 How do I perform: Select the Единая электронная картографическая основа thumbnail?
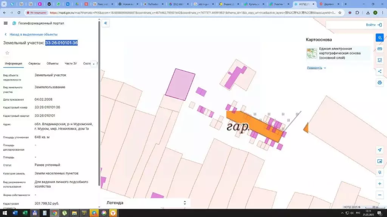(312, 53)
